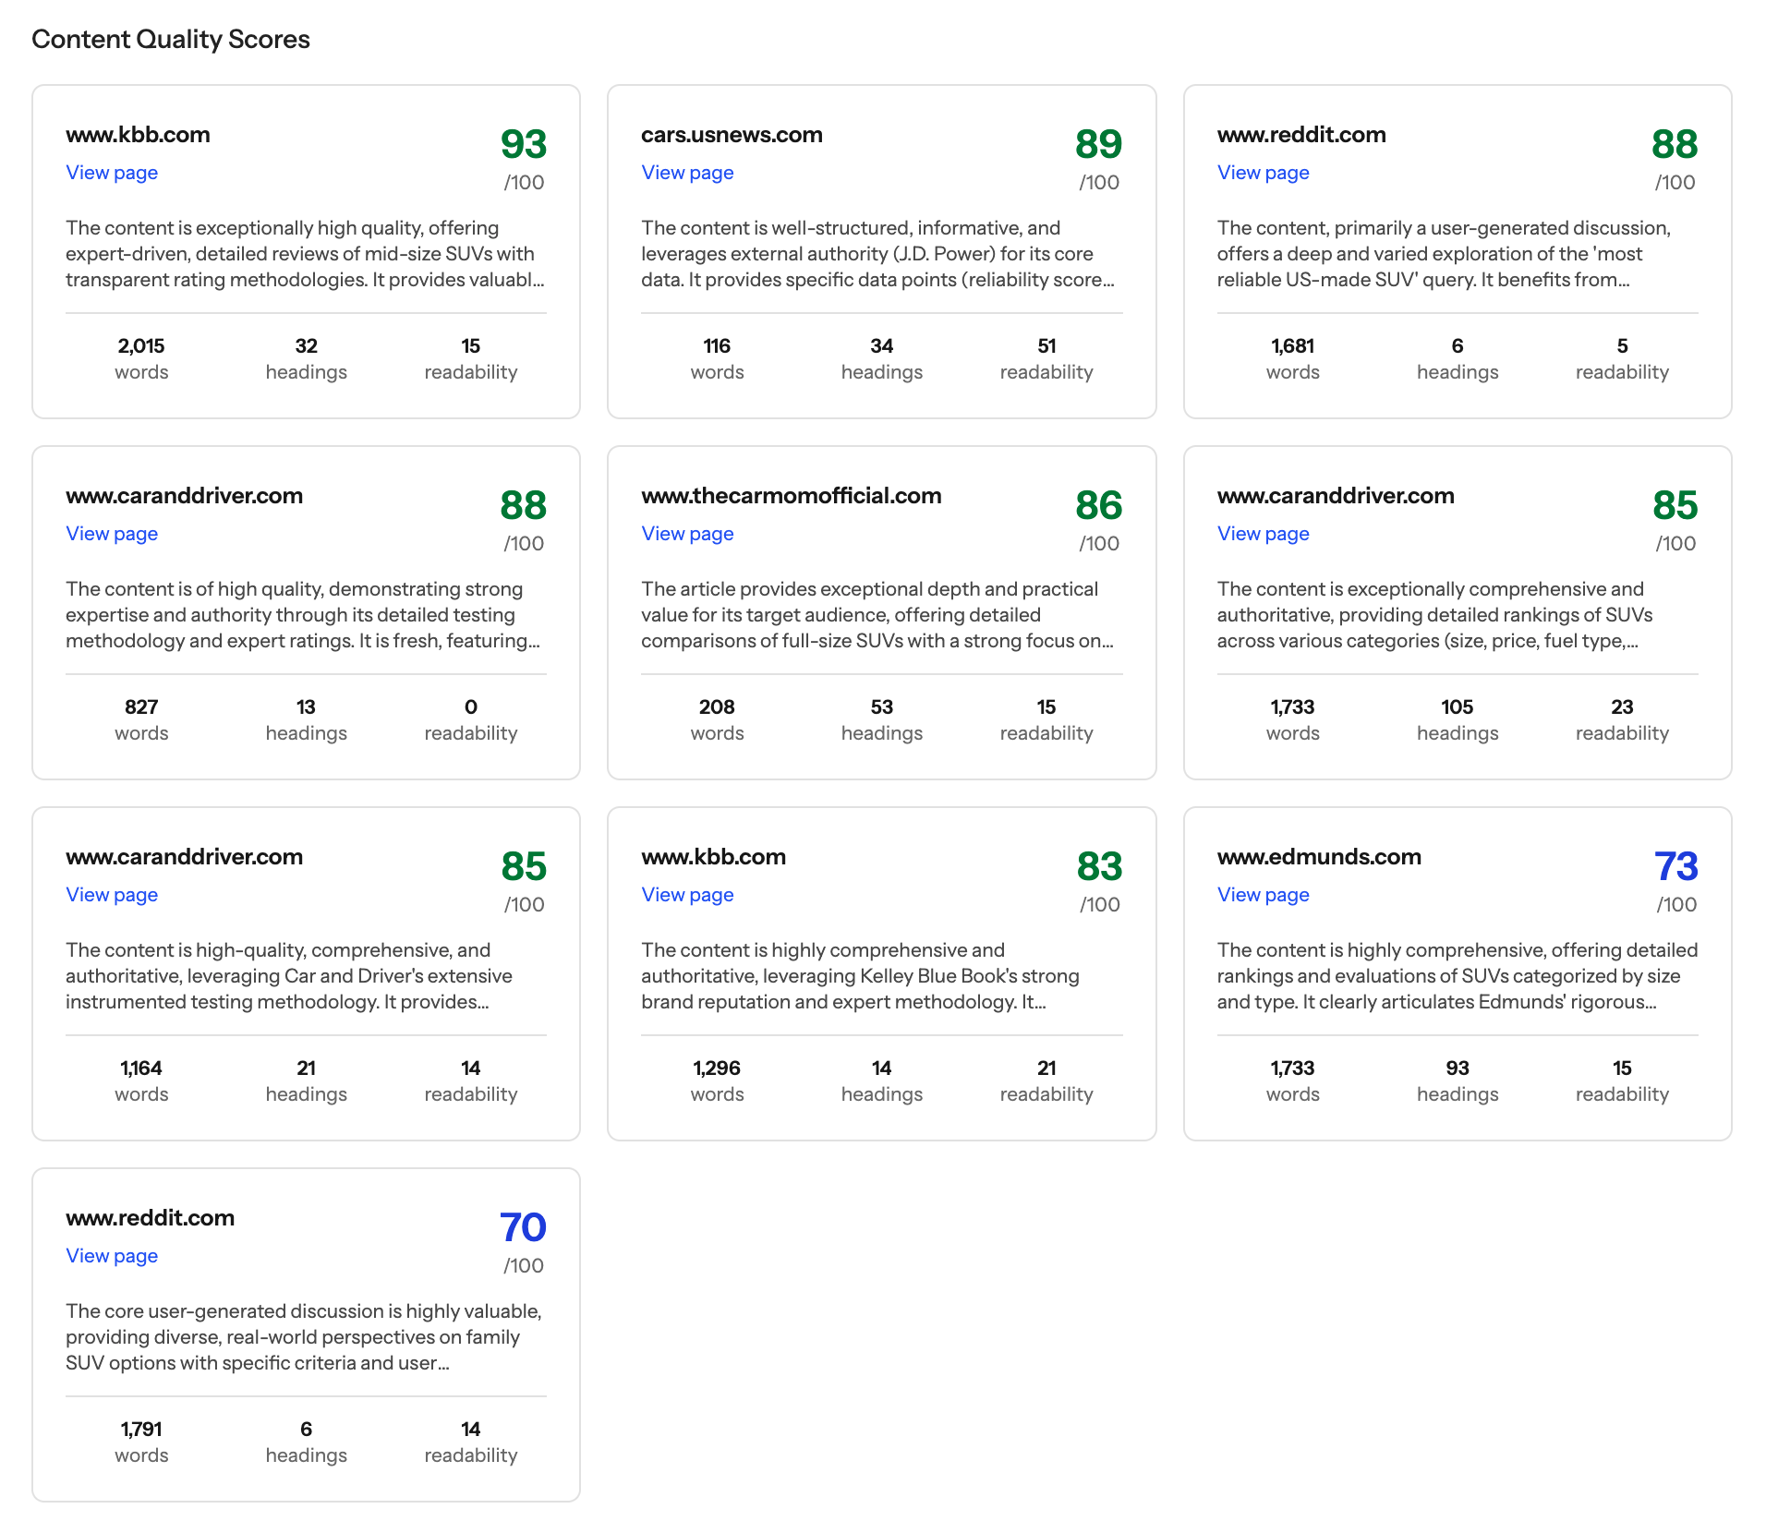Open View page for reddit.com scored 88

coord(1263,173)
